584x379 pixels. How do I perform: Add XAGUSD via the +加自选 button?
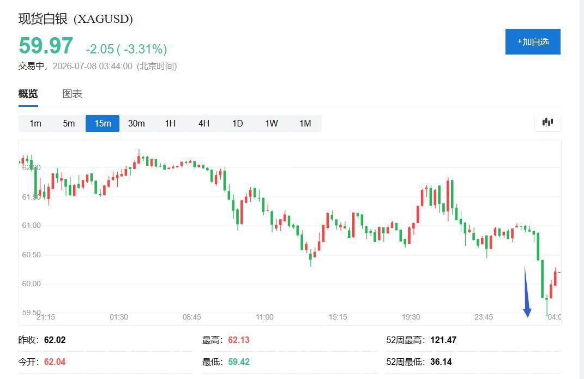533,41
